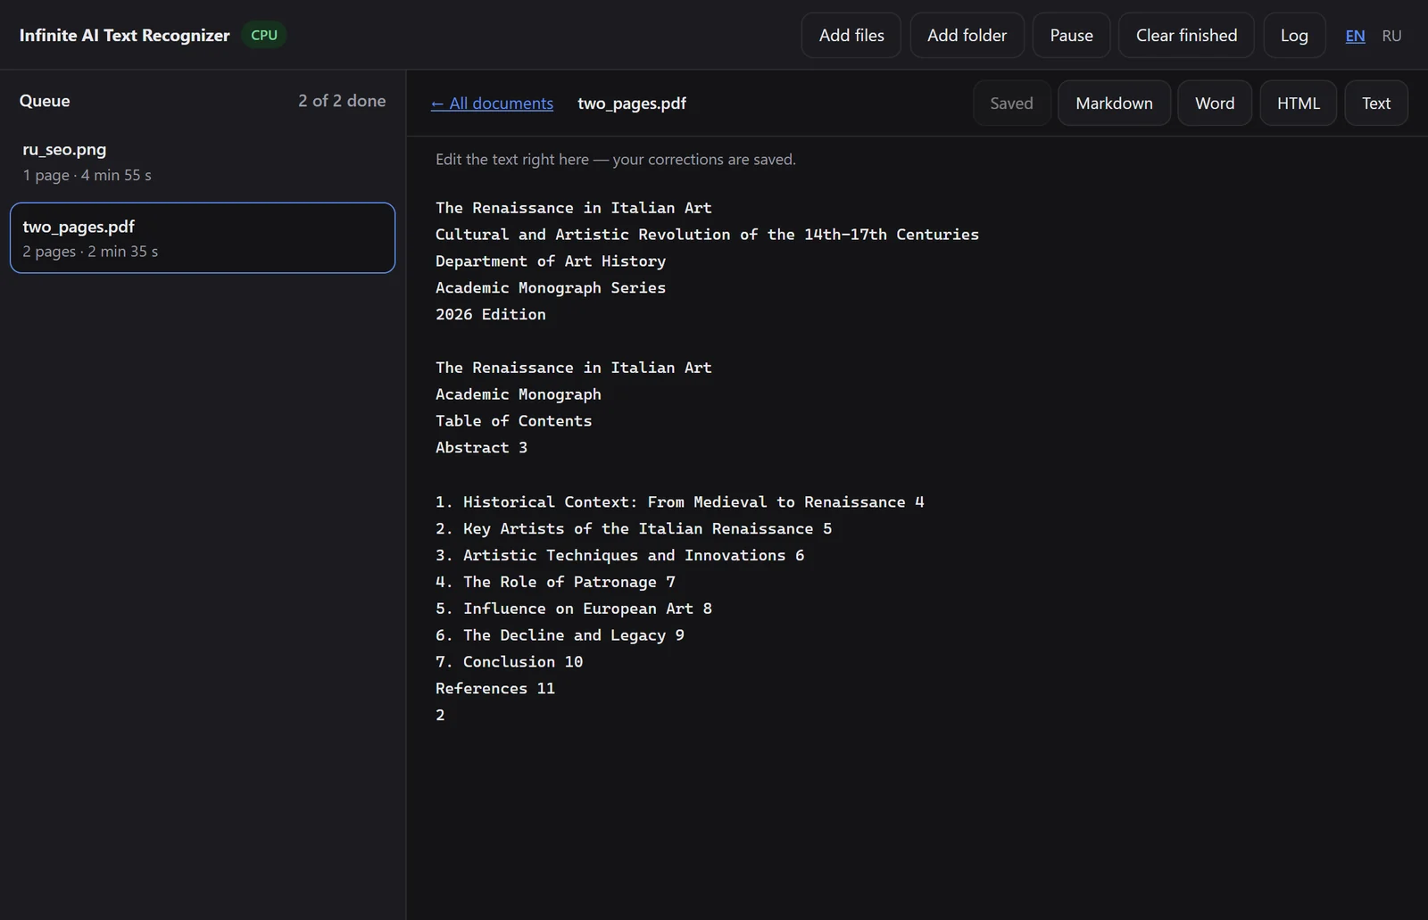Click the line '1. Historical Context: From Medieval to Renaissance 4'

point(679,502)
